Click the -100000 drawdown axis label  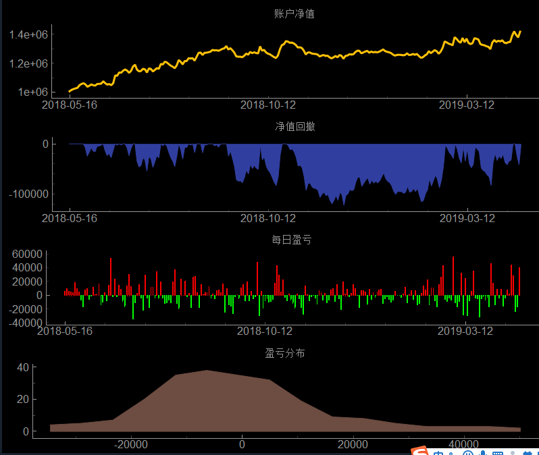pyautogui.click(x=28, y=194)
